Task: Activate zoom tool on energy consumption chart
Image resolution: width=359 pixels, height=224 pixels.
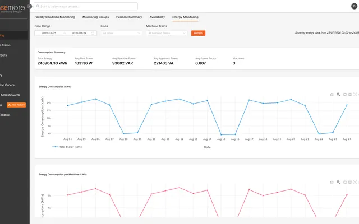Action: tap(338, 95)
